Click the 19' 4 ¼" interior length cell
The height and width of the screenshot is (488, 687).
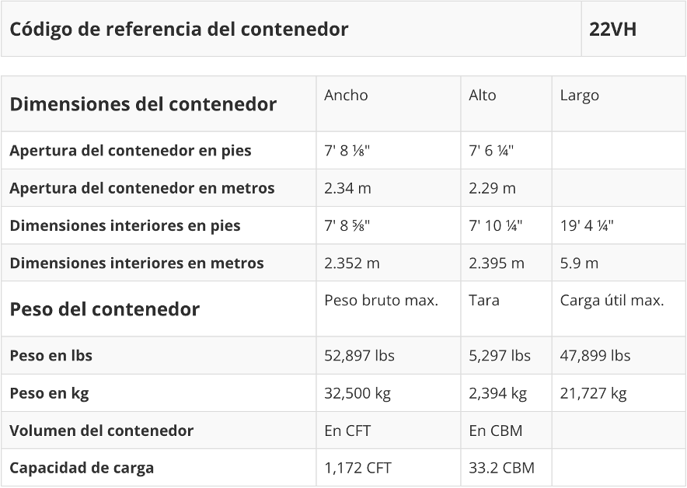(x=587, y=226)
